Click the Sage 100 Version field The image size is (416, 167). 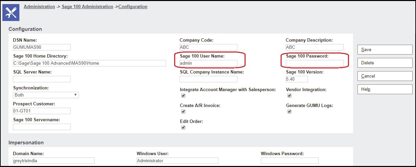pyautogui.click(x=297, y=79)
